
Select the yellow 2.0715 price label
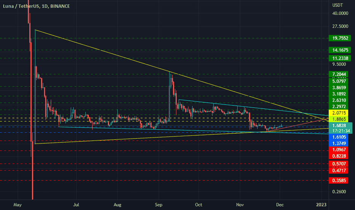tap(339, 113)
